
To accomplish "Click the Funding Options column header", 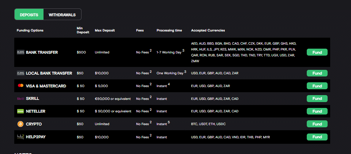I will click(30, 30).
